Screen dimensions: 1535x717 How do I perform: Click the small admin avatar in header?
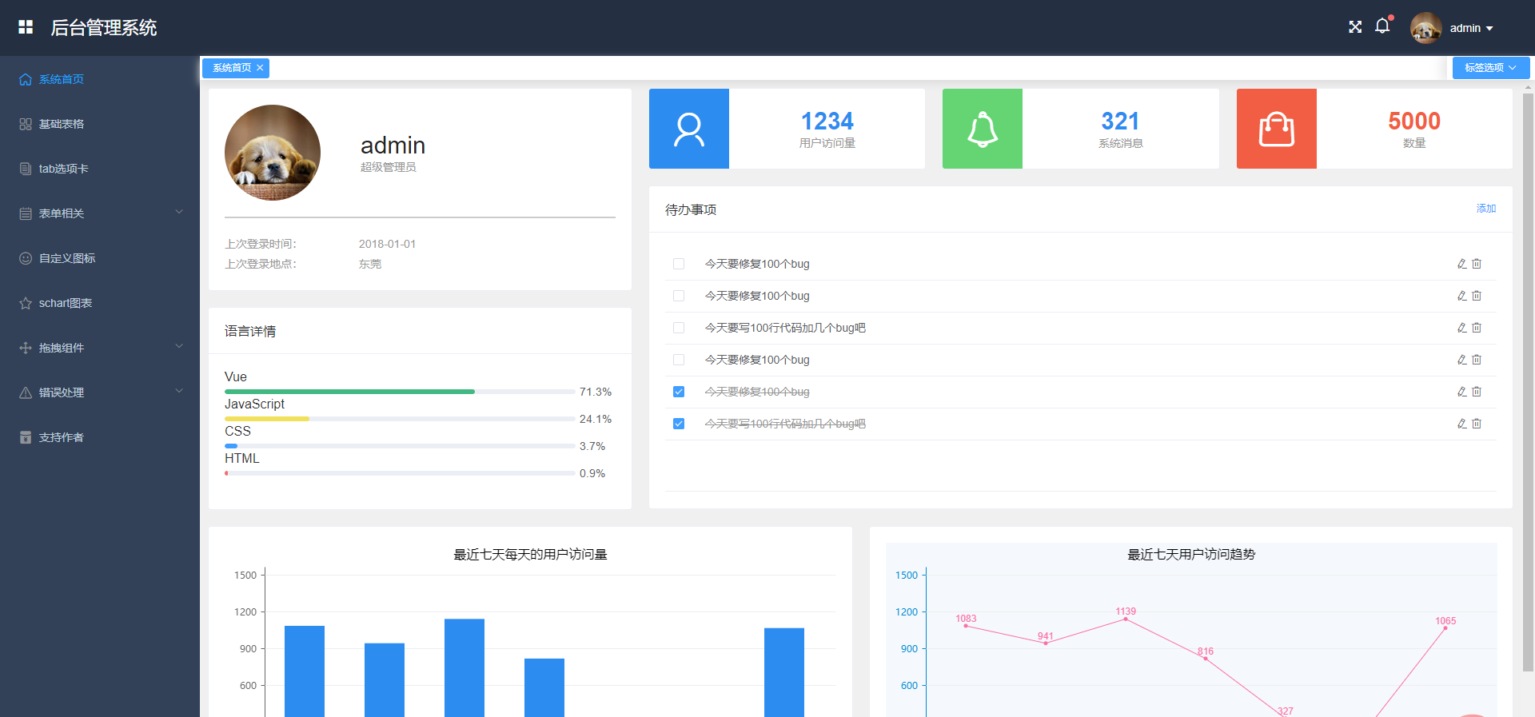click(1425, 28)
